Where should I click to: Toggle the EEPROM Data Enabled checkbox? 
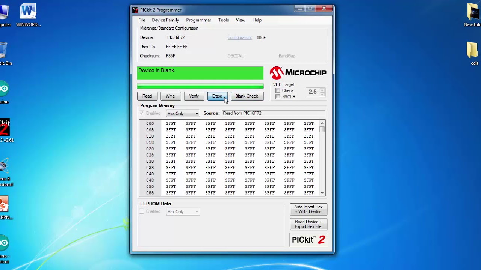(x=142, y=212)
